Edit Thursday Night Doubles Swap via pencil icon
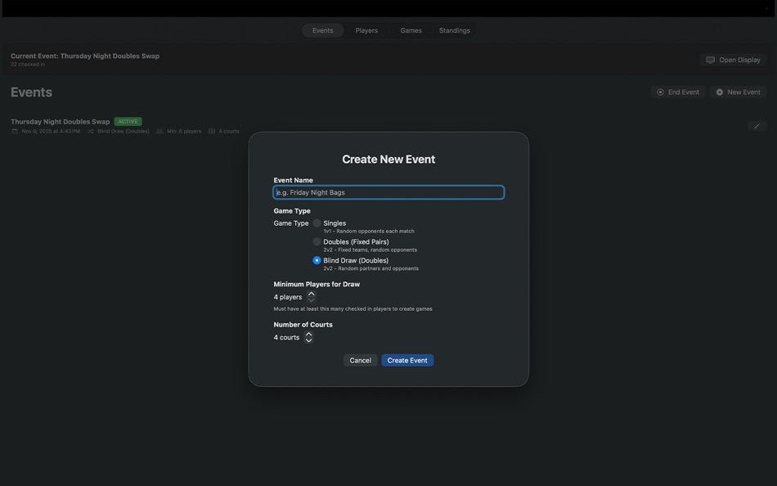This screenshot has width=777, height=486. pyautogui.click(x=757, y=126)
